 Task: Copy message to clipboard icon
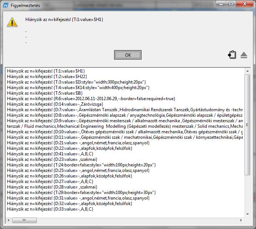[232, 55]
